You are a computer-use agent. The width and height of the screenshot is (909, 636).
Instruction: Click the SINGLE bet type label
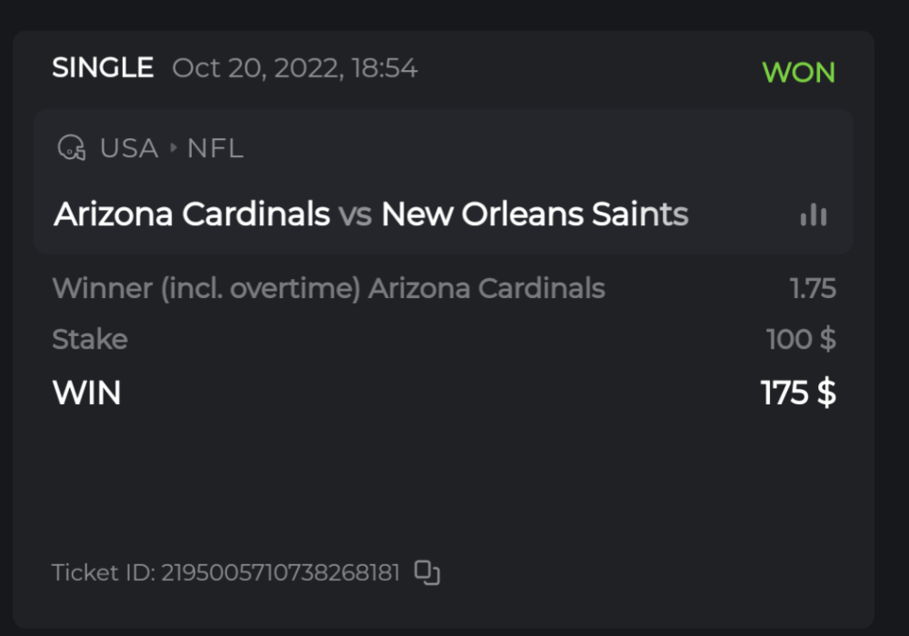(103, 68)
